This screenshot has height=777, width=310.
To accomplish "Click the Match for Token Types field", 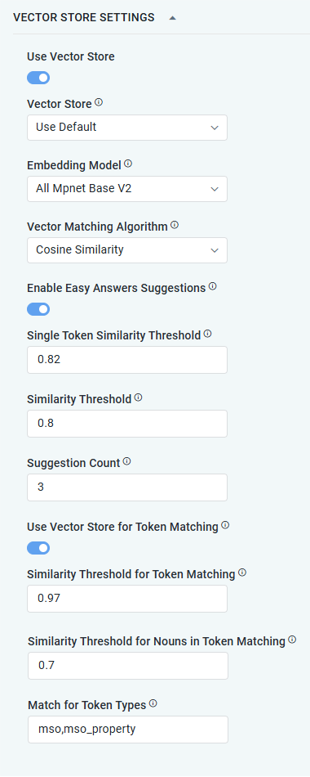I will click(x=128, y=730).
